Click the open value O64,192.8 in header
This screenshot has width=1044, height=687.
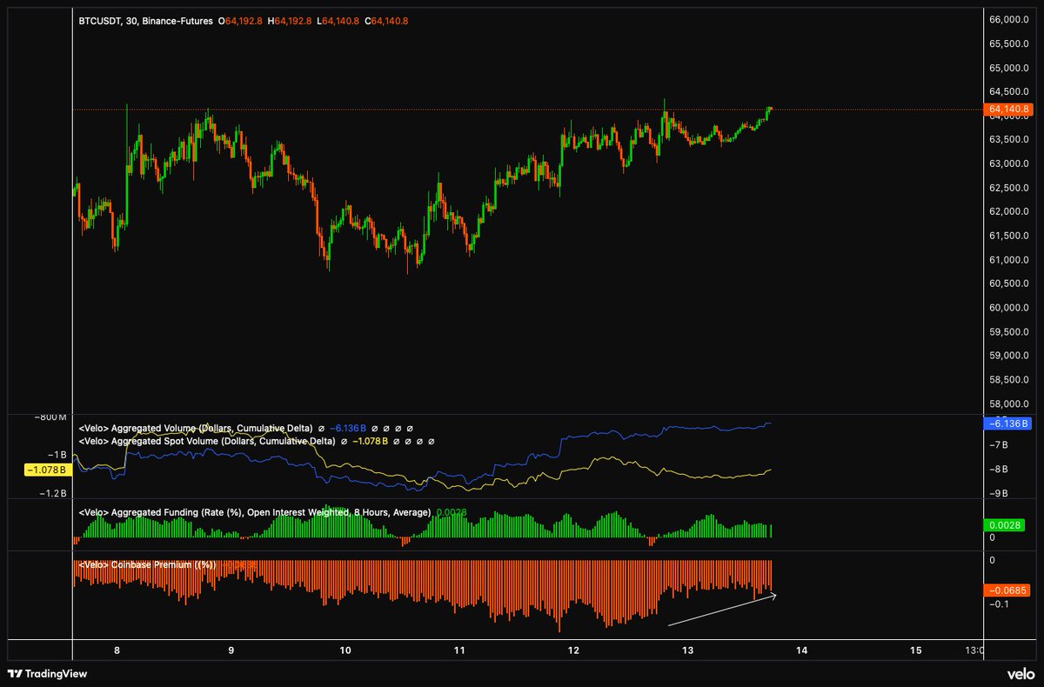tap(239, 22)
